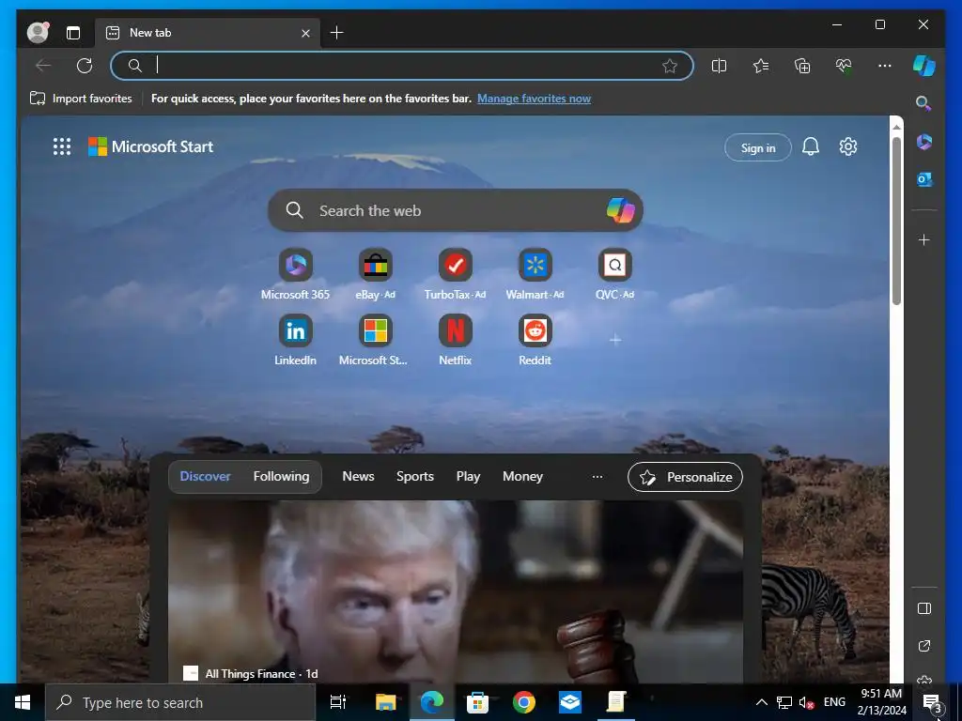Open the TurboTax quick link

click(x=456, y=275)
